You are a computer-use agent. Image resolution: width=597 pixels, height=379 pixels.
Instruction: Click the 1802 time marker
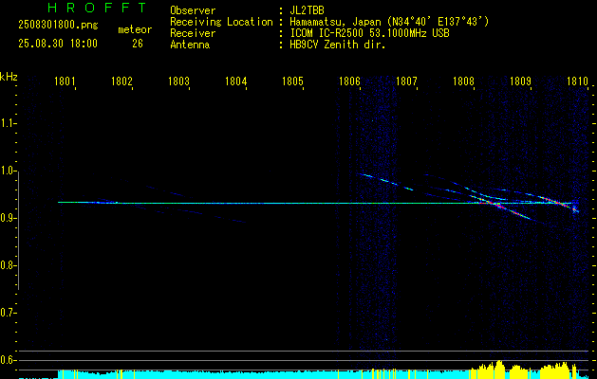point(121,81)
